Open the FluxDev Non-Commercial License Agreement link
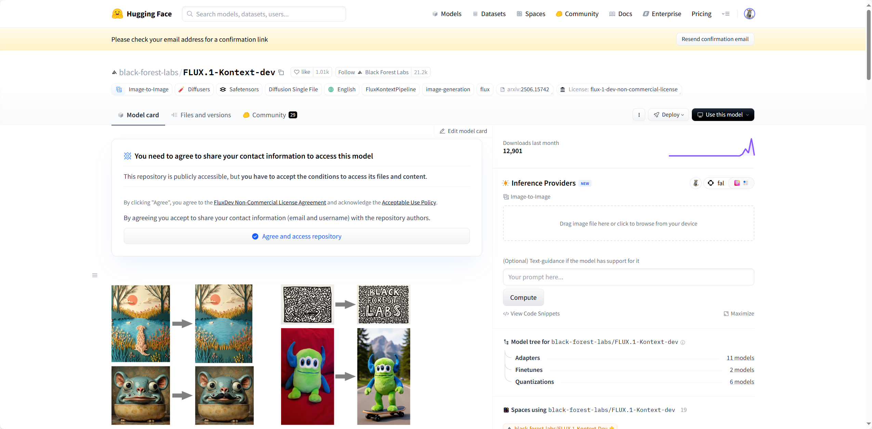 pos(269,202)
